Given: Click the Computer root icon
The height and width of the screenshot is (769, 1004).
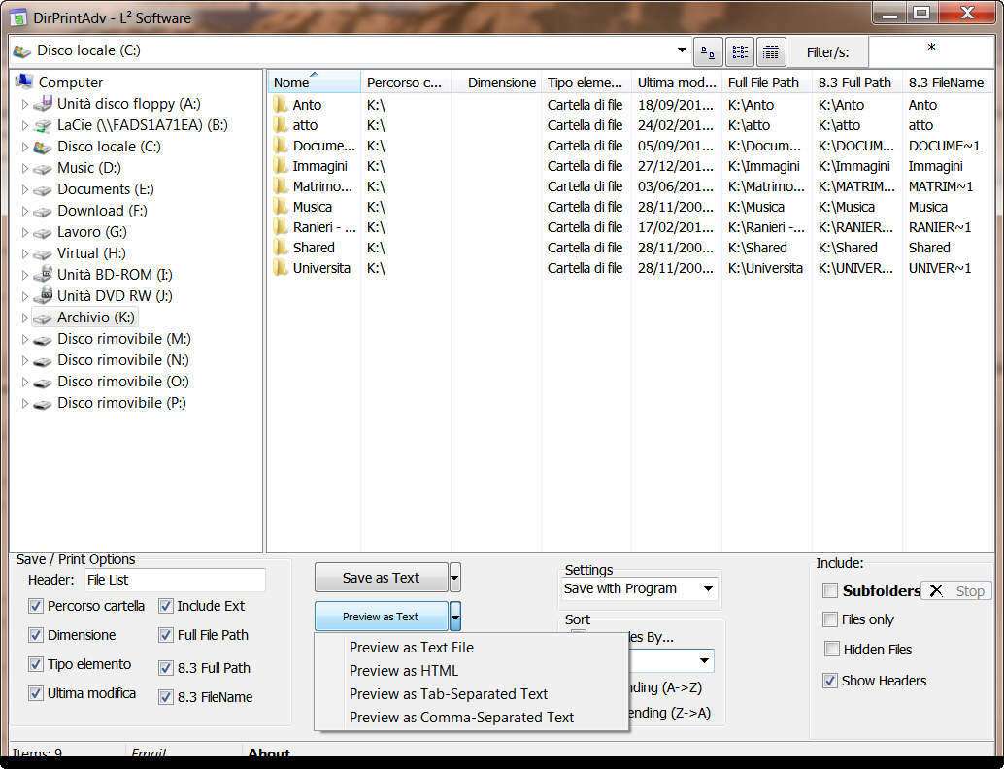Looking at the screenshot, I should click(23, 82).
